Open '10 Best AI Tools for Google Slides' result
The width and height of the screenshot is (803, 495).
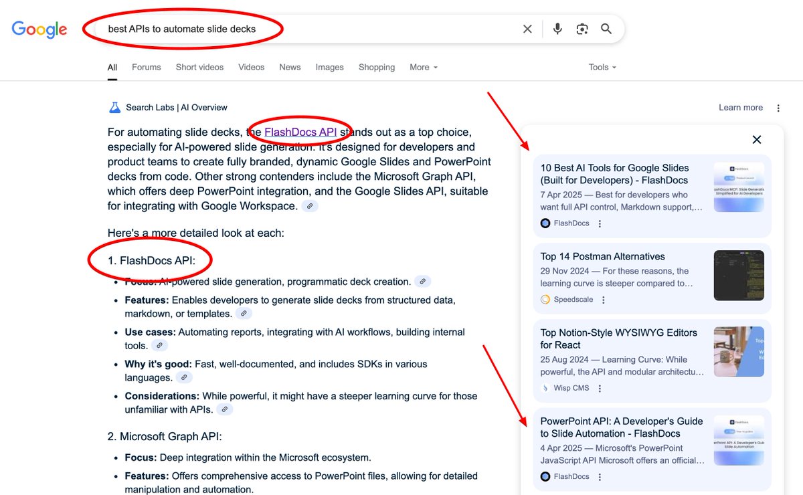pyautogui.click(x=614, y=174)
